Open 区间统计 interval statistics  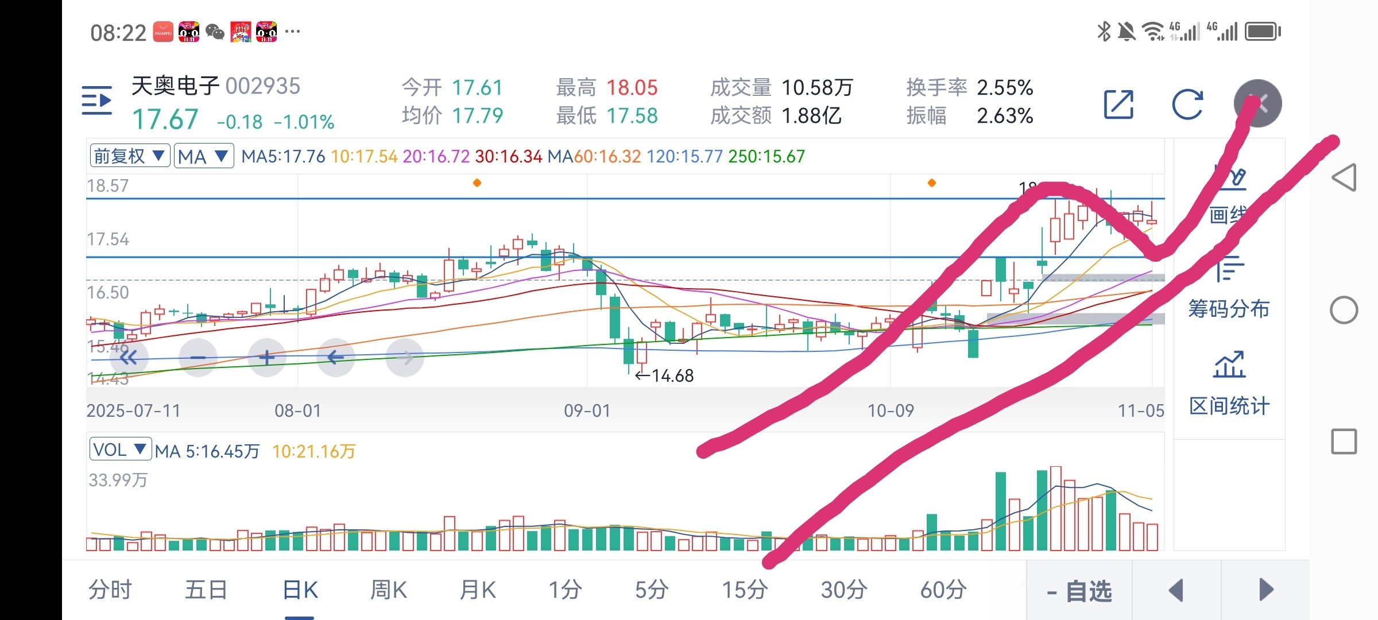click(x=1229, y=385)
